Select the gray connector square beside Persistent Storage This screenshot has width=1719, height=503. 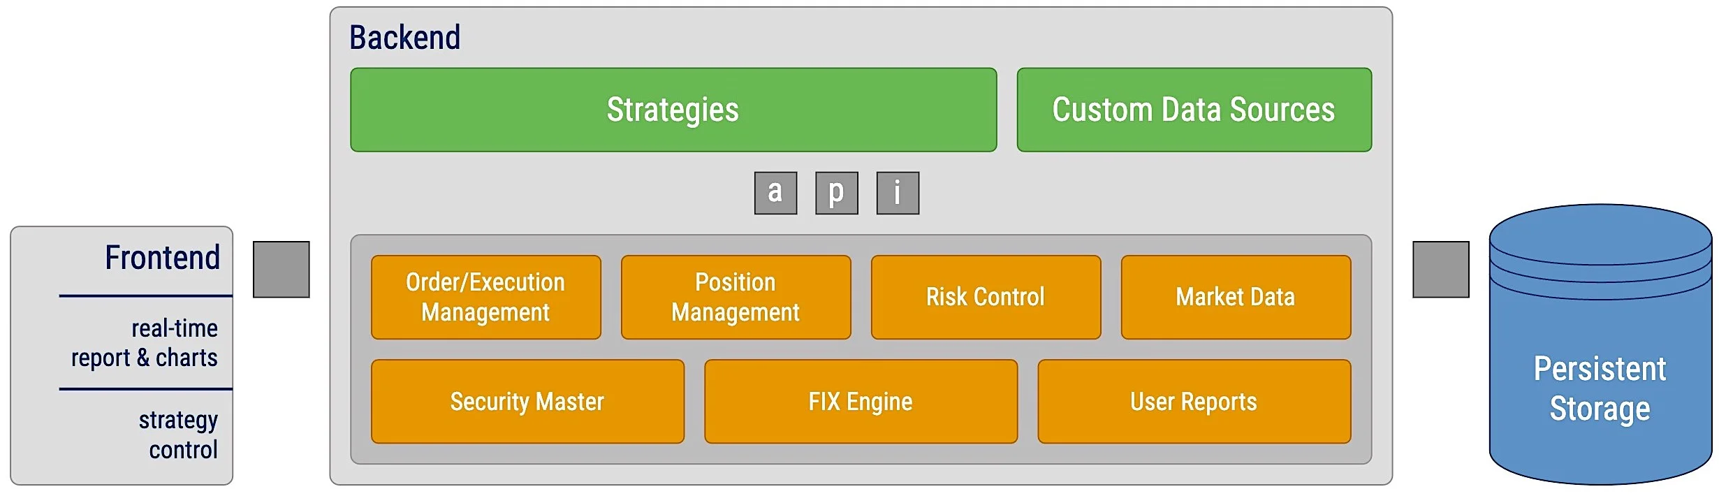1441,270
